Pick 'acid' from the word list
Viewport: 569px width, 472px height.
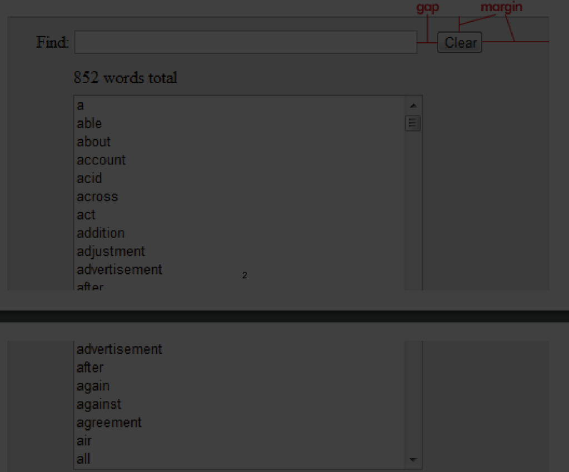[89, 178]
